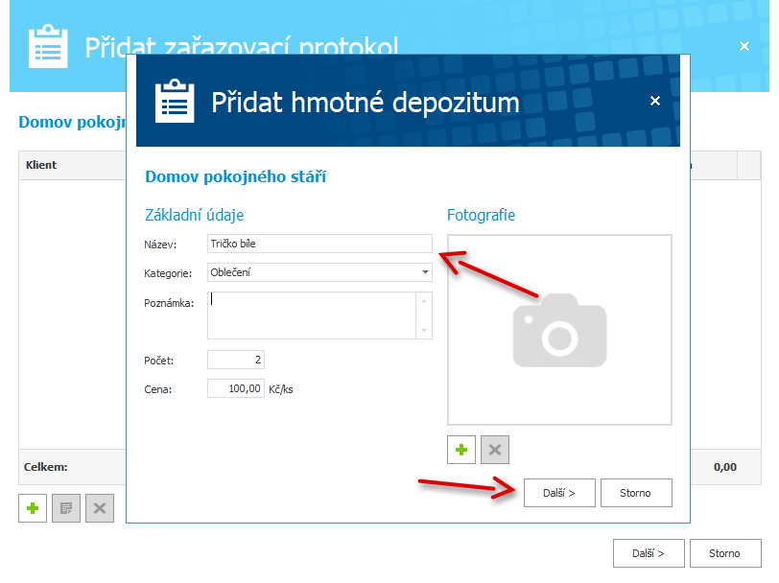Delete item with grey X in protocol window

coord(100,508)
